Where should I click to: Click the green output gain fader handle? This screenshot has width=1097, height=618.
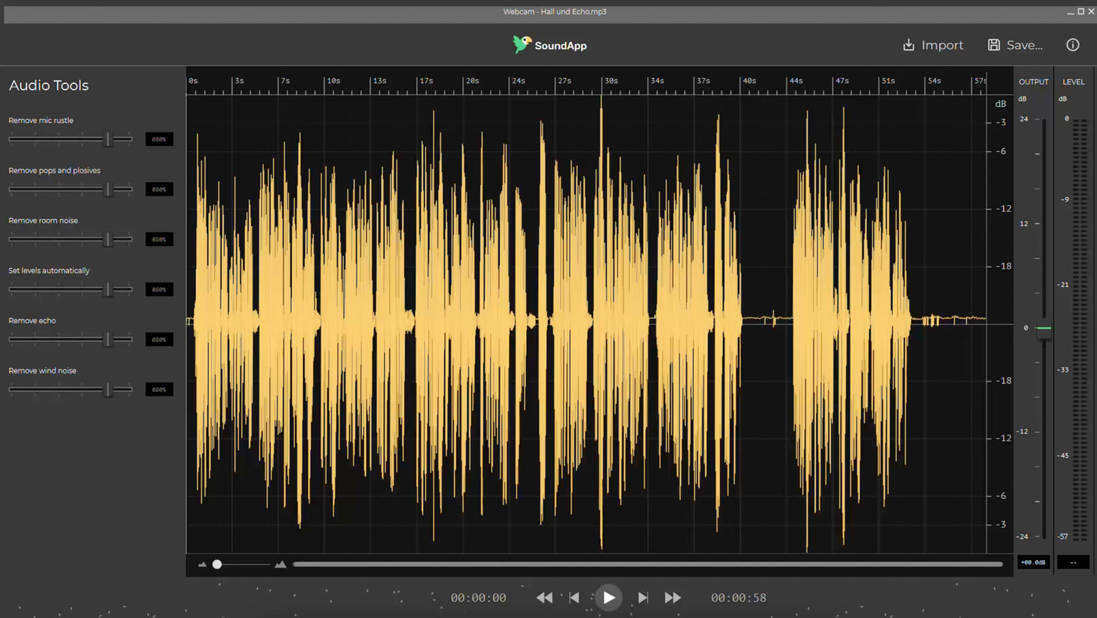[x=1043, y=328]
